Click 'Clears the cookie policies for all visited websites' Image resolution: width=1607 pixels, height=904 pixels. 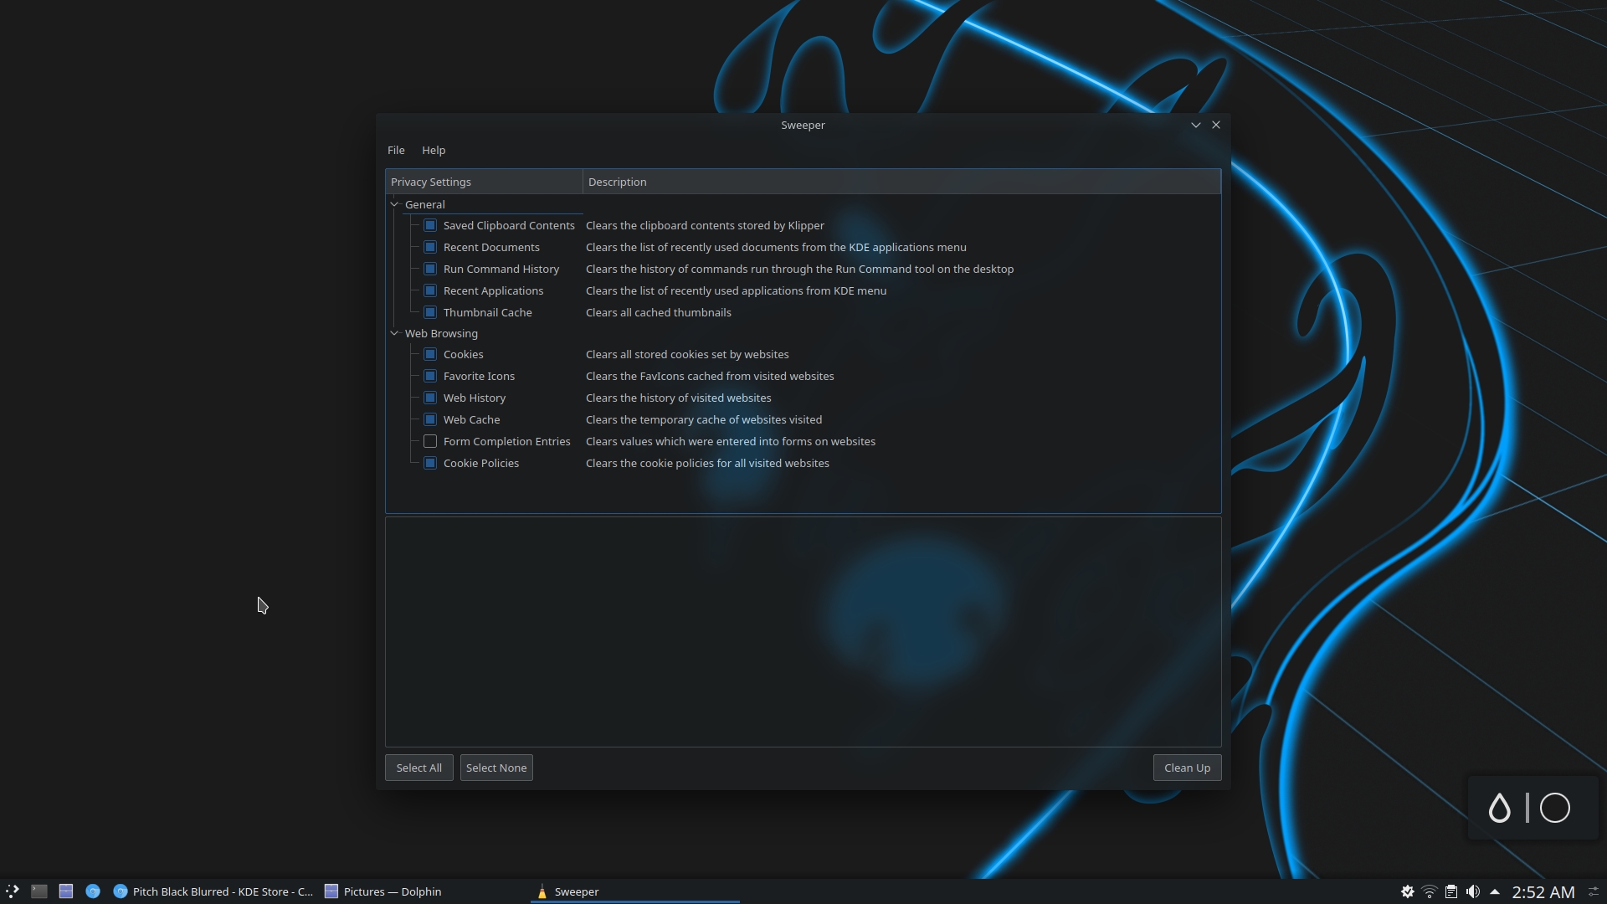point(707,463)
